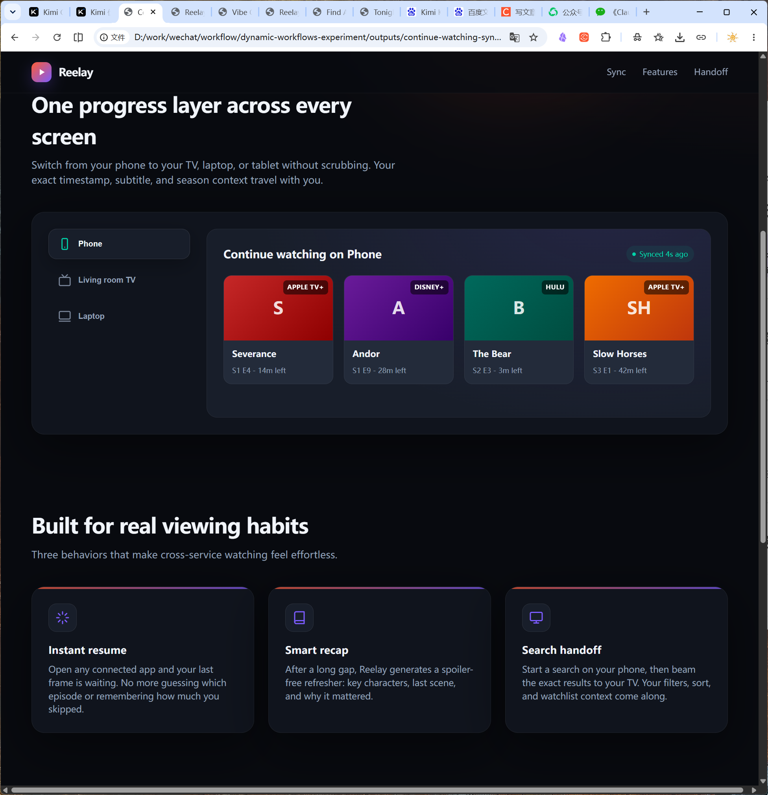768x795 pixels.
Task: Open The Bear poster thumbnail
Action: (519, 308)
